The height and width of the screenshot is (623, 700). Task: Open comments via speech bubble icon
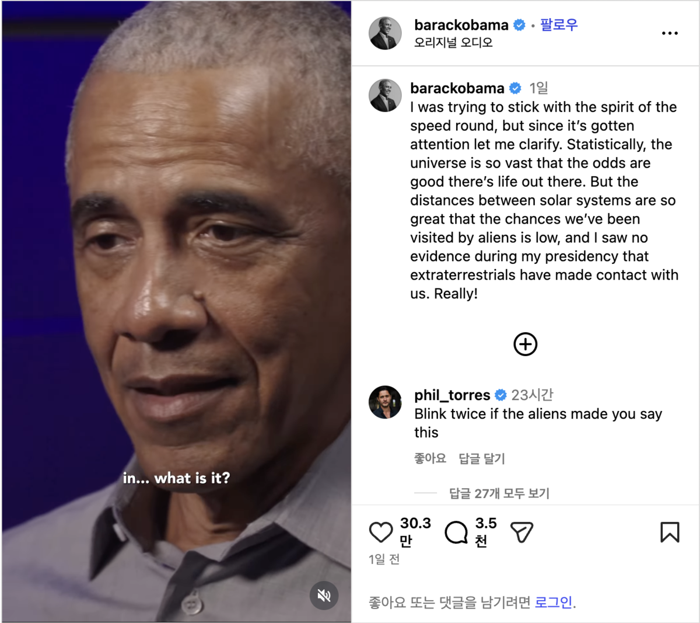456,532
